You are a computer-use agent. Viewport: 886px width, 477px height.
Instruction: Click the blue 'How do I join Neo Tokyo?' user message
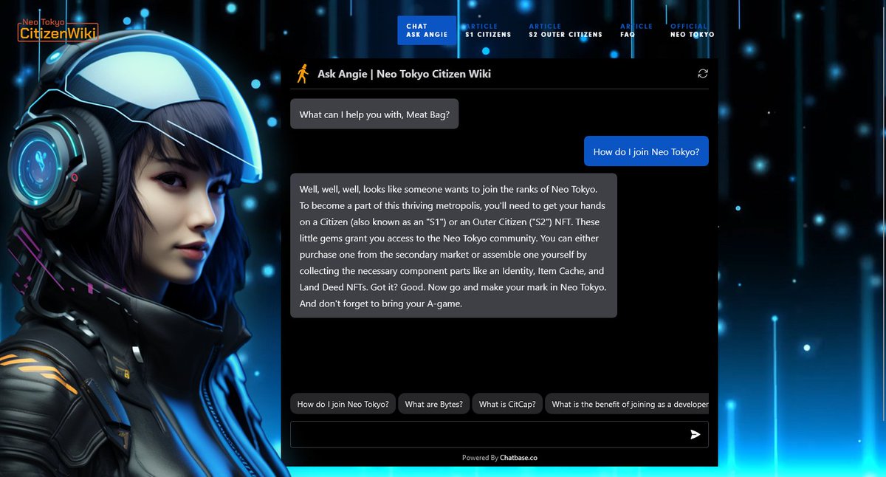tap(647, 151)
